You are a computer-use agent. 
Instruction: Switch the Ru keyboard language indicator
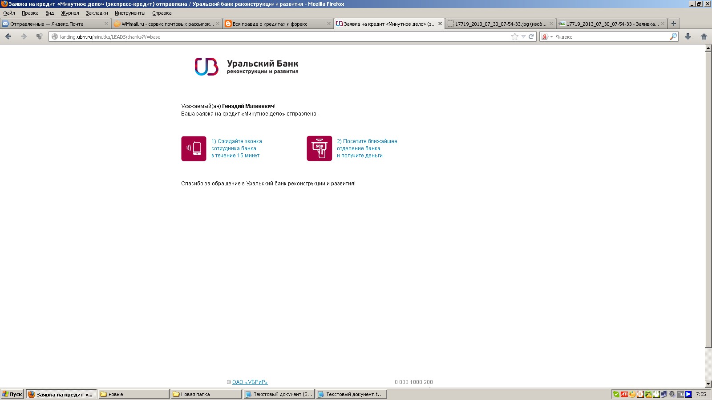(680, 394)
